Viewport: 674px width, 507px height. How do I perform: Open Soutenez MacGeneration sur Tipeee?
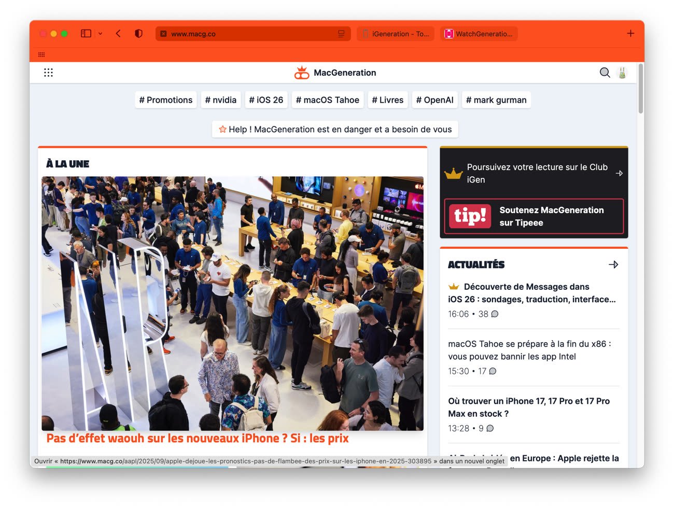534,216
